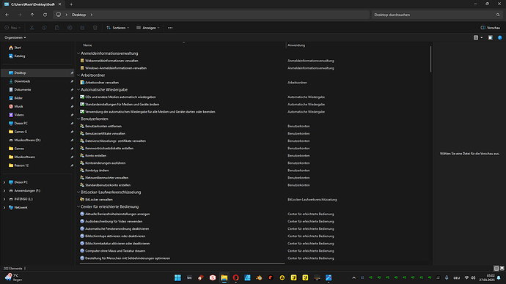This screenshot has width=506, height=284.
Task: Toggle the Vorschau preview pane button
Action: click(x=490, y=28)
